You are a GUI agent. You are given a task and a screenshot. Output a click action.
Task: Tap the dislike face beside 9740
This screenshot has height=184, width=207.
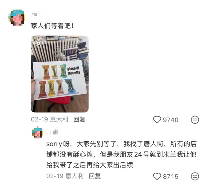(195, 120)
